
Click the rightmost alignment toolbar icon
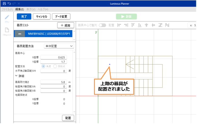(167, 25)
